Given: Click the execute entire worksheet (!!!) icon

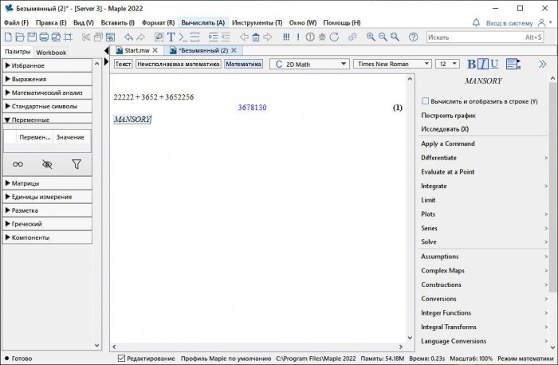Looking at the screenshot, I should 286,37.
